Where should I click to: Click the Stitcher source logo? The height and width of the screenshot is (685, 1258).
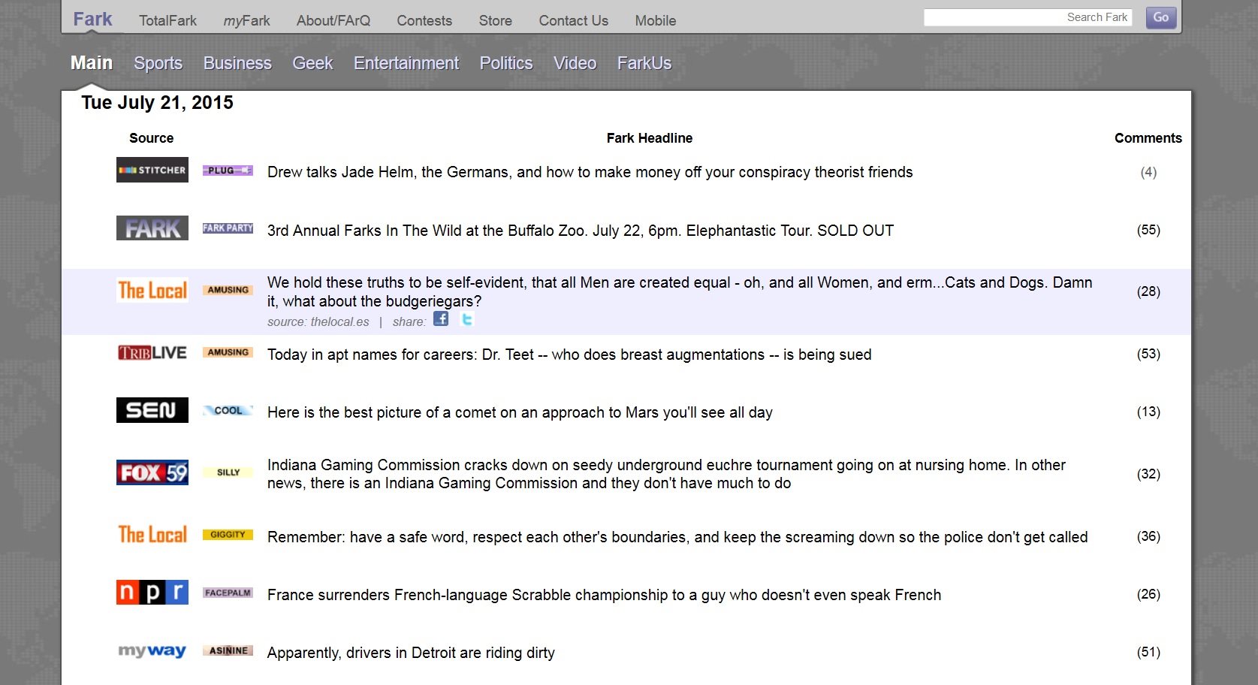[x=152, y=170]
